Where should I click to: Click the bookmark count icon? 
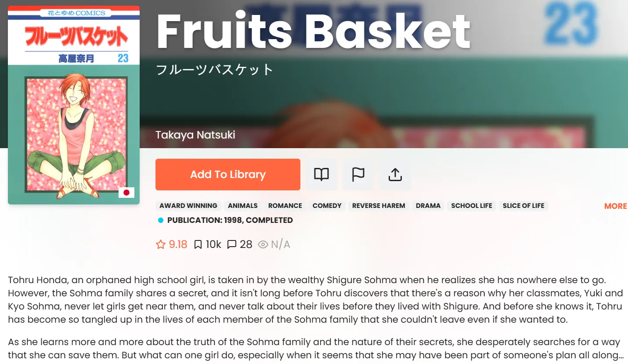click(198, 244)
